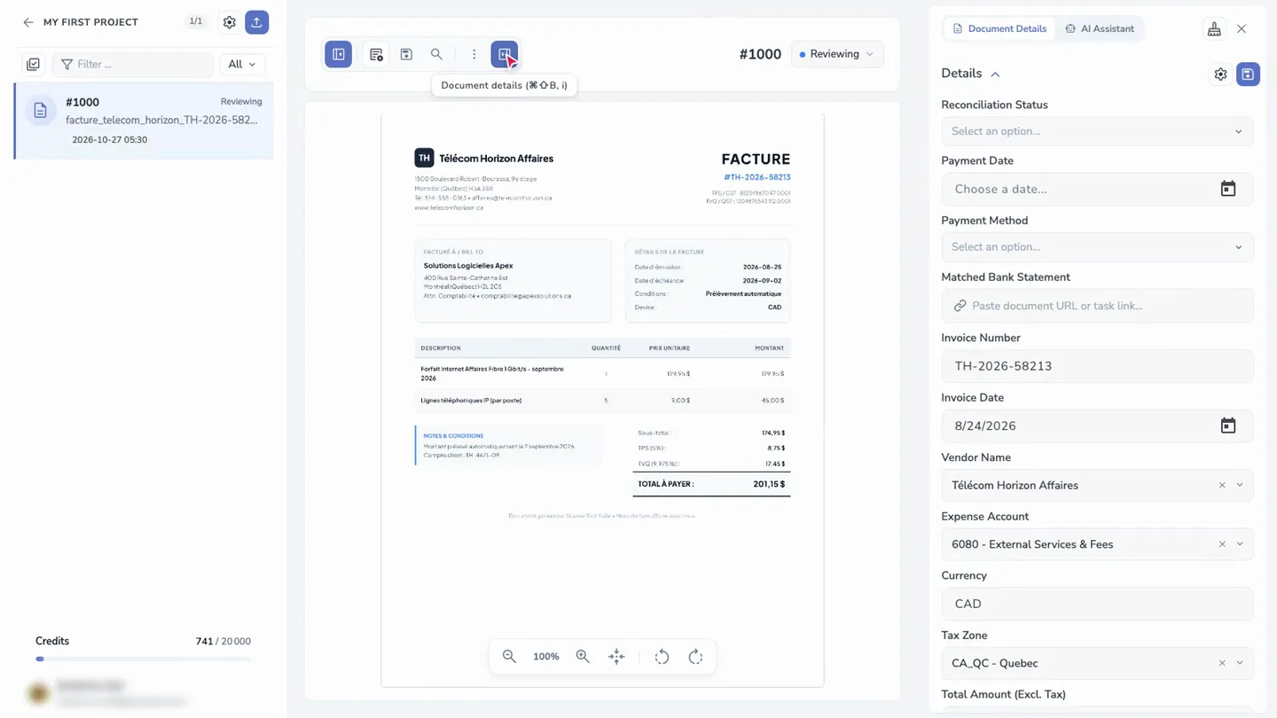Click the Filter input field
This screenshot has width=1277, height=718.
click(x=133, y=64)
